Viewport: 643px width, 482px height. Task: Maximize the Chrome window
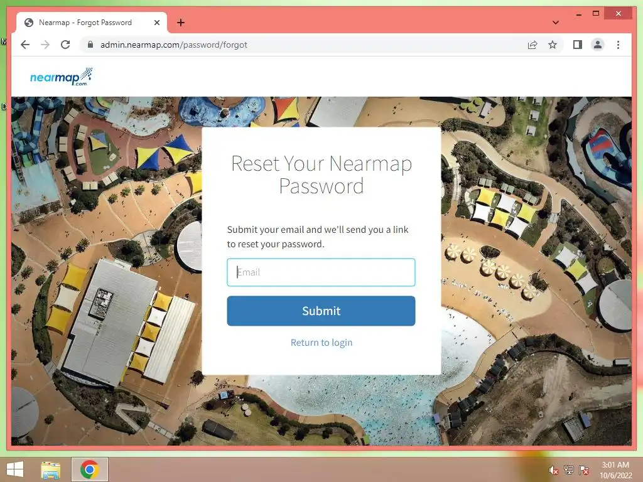tap(596, 14)
